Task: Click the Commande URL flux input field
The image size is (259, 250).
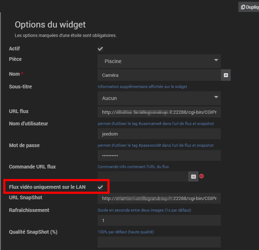Action: click(143, 176)
